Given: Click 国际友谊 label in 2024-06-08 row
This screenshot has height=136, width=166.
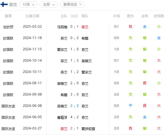Looking at the screenshot, I should (x=8, y=106).
